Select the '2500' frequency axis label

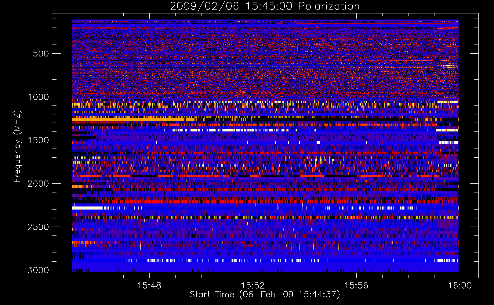coord(38,227)
